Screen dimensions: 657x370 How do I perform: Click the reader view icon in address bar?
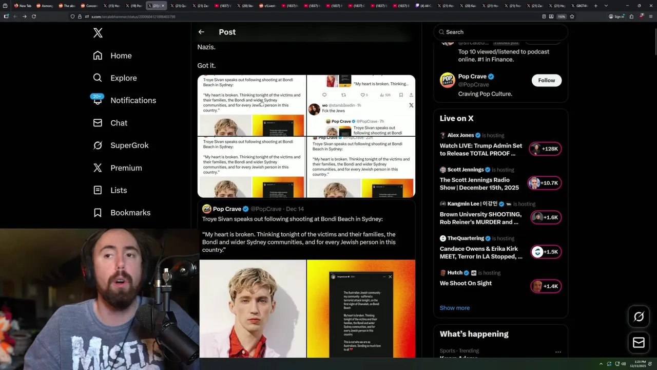pos(544,16)
